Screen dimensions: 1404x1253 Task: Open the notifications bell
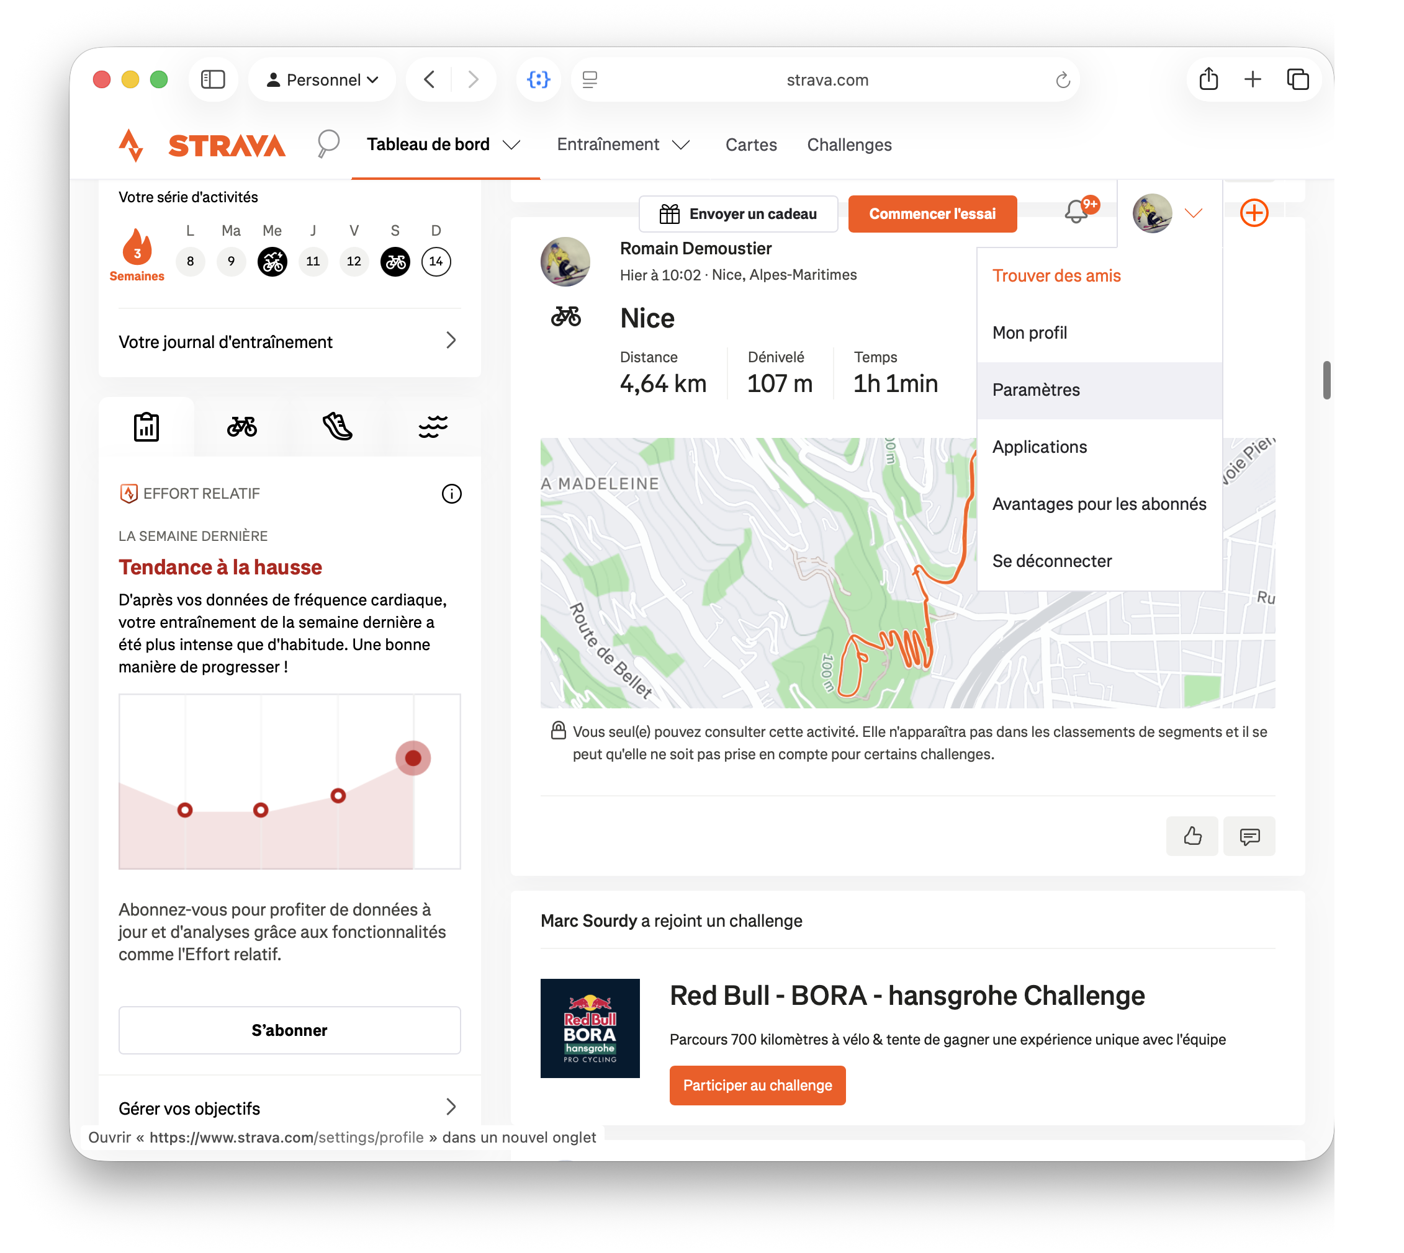coord(1078,212)
